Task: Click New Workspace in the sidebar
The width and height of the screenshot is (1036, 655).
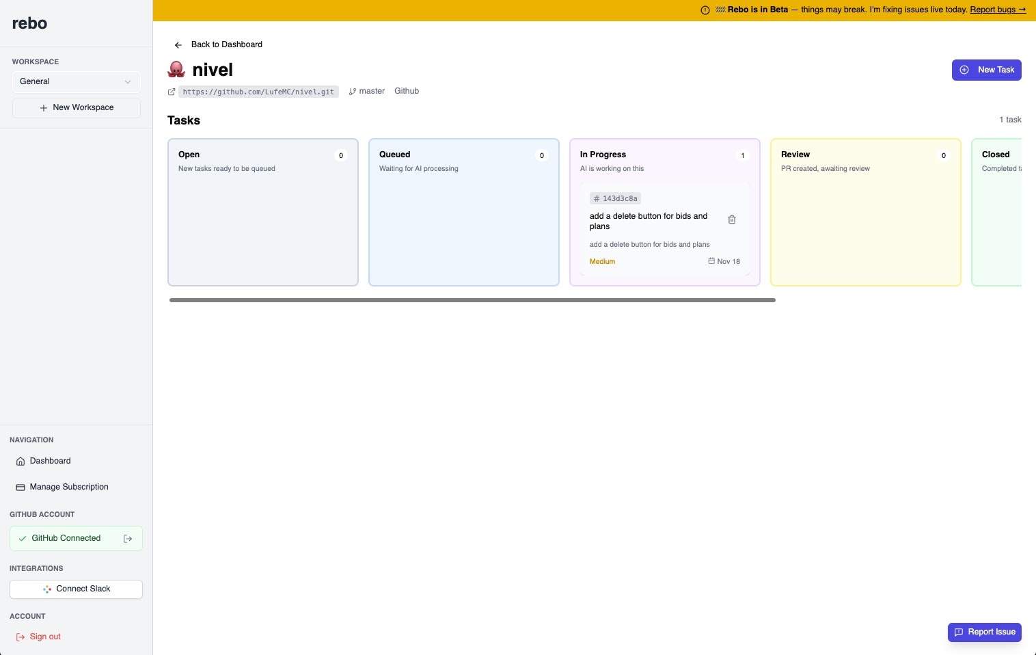Action: [76, 107]
